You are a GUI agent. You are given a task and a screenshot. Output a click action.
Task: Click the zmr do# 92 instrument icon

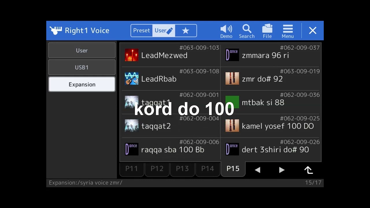232,79
